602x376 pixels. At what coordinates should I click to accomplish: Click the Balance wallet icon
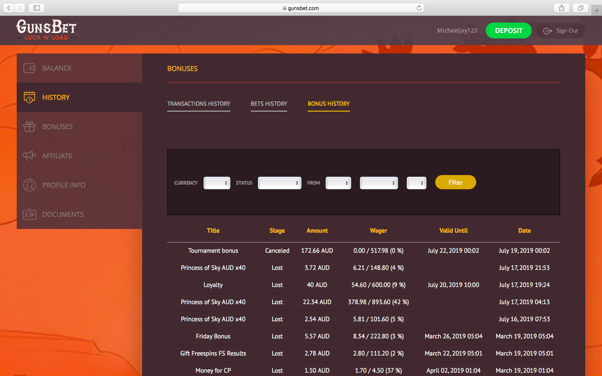pos(29,68)
